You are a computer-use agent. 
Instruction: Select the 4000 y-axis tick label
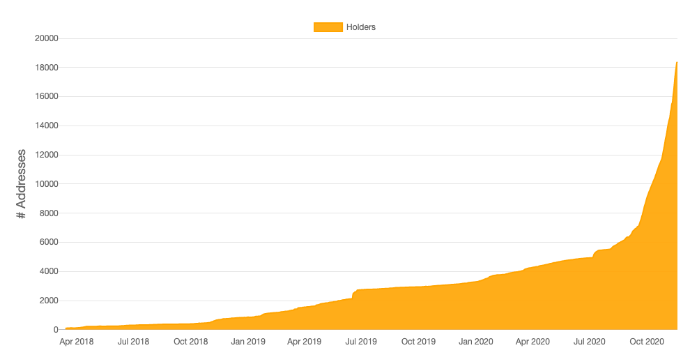pyautogui.click(x=49, y=271)
